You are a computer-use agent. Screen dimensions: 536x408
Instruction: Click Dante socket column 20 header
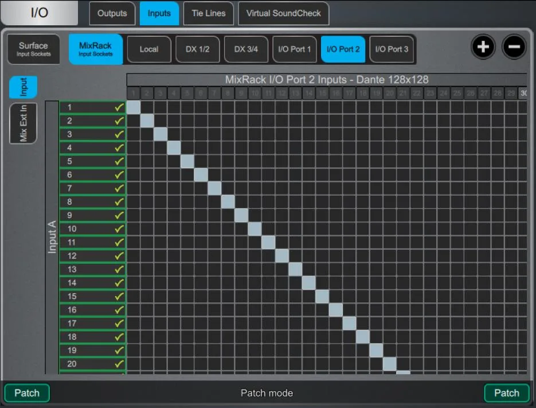click(x=389, y=93)
